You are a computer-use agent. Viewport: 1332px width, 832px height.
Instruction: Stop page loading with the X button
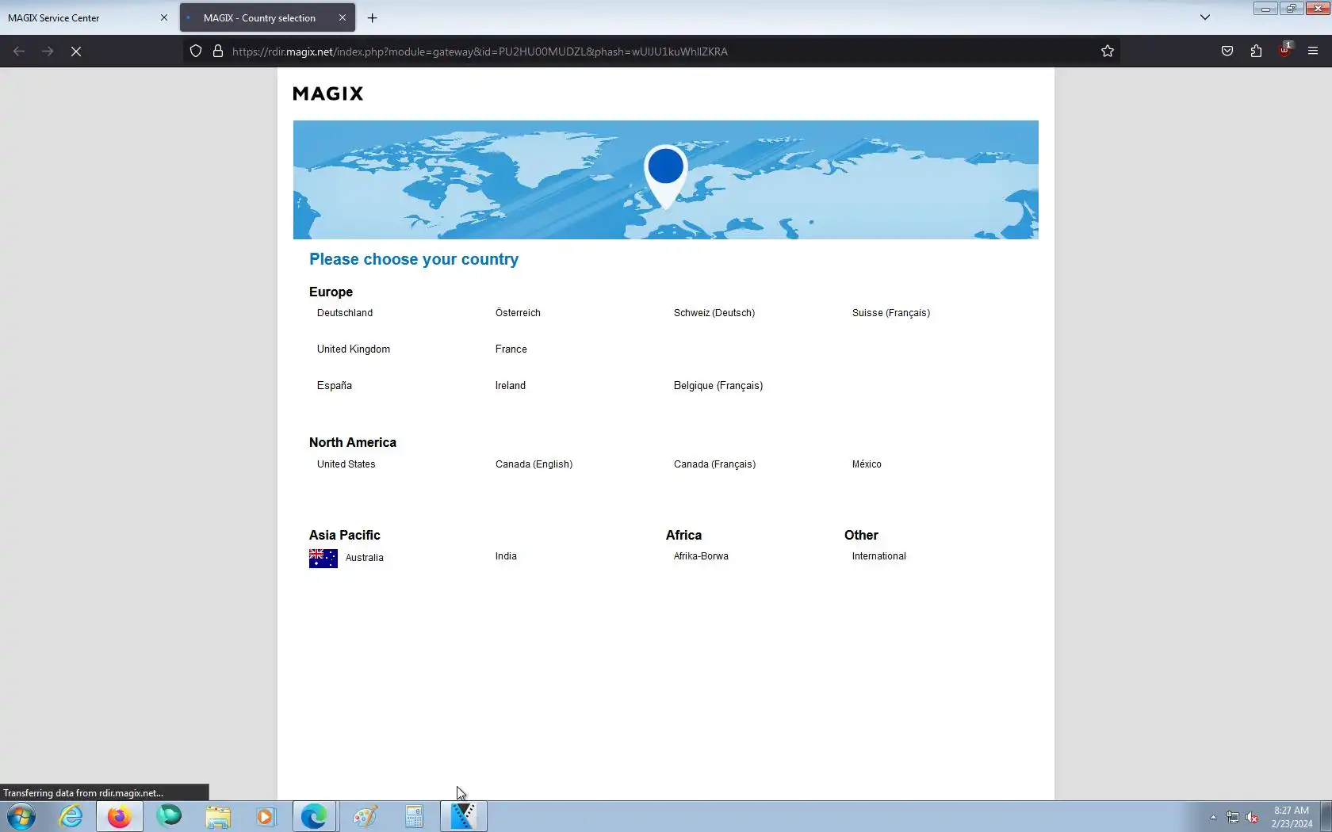[76, 52]
